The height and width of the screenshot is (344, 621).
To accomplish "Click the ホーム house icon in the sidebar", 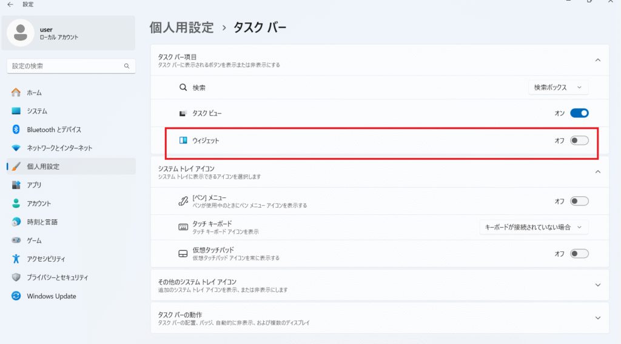I will 16,93.
